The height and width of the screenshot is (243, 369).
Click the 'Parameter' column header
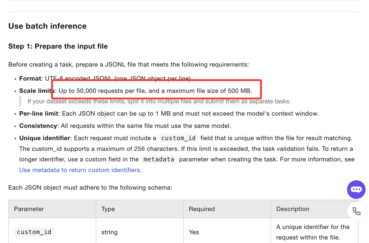29,209
